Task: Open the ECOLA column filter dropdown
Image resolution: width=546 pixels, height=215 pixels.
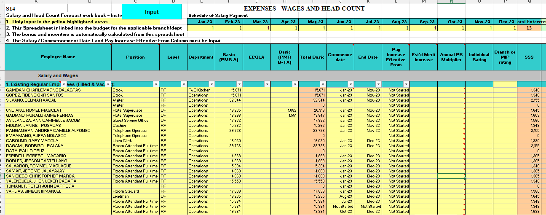Action: tap(267, 84)
